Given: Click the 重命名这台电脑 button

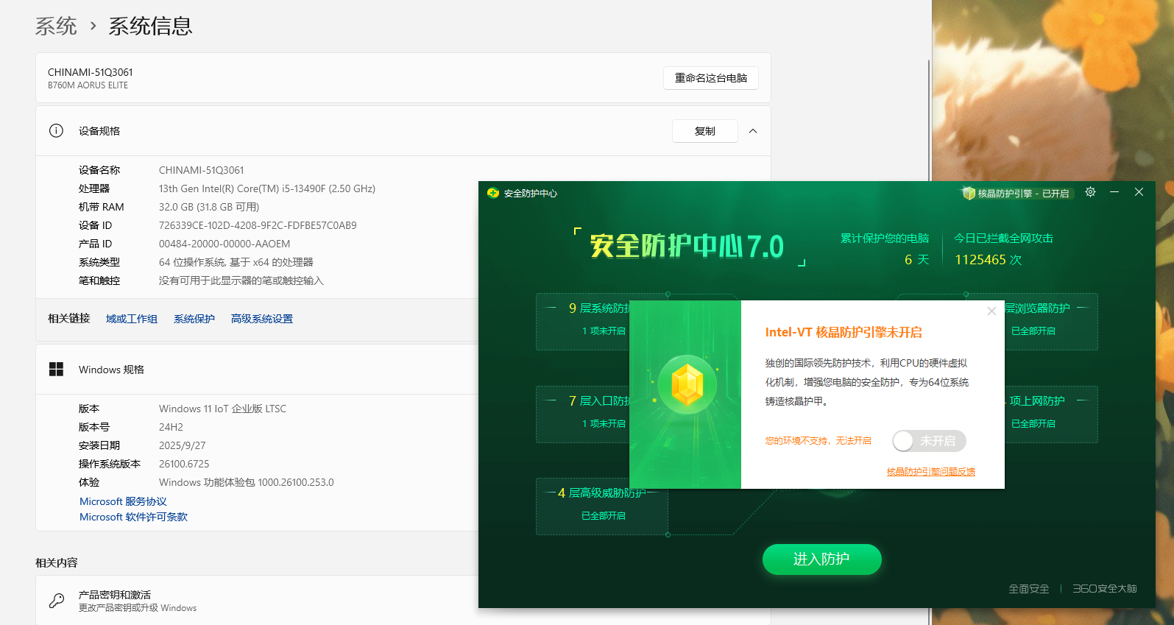Looking at the screenshot, I should click(710, 78).
